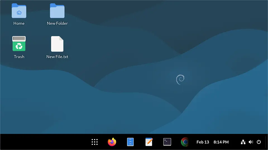Open the applications grid launcher
This screenshot has height=150, width=268.
95,142
